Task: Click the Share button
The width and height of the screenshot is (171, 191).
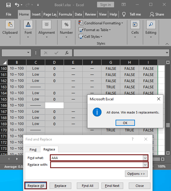Action: click(x=157, y=14)
